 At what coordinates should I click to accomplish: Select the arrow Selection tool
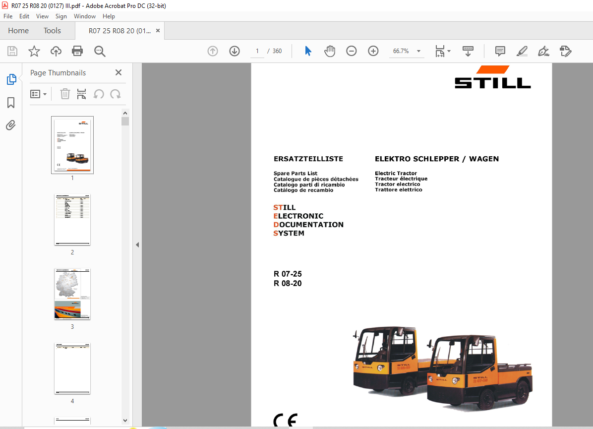pos(308,51)
